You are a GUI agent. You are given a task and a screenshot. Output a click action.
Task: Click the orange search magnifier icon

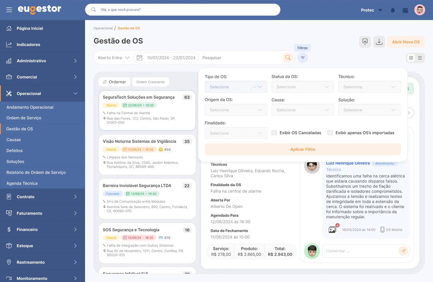point(288,57)
